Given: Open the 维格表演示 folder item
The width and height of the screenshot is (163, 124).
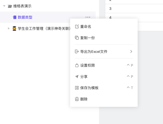Looking at the screenshot, I should coord(22,6).
